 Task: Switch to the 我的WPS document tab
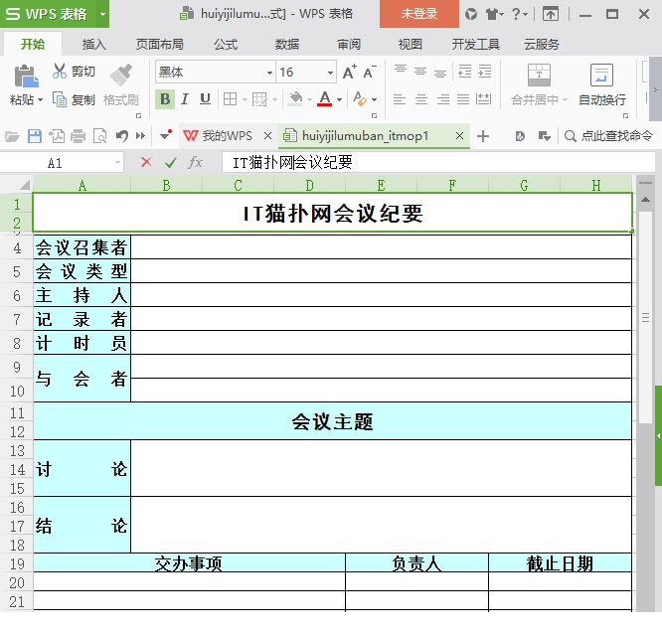[218, 136]
